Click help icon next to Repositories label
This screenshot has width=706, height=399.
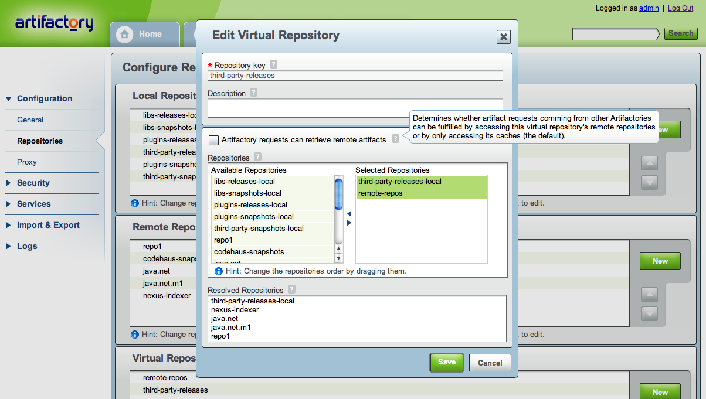coord(257,157)
